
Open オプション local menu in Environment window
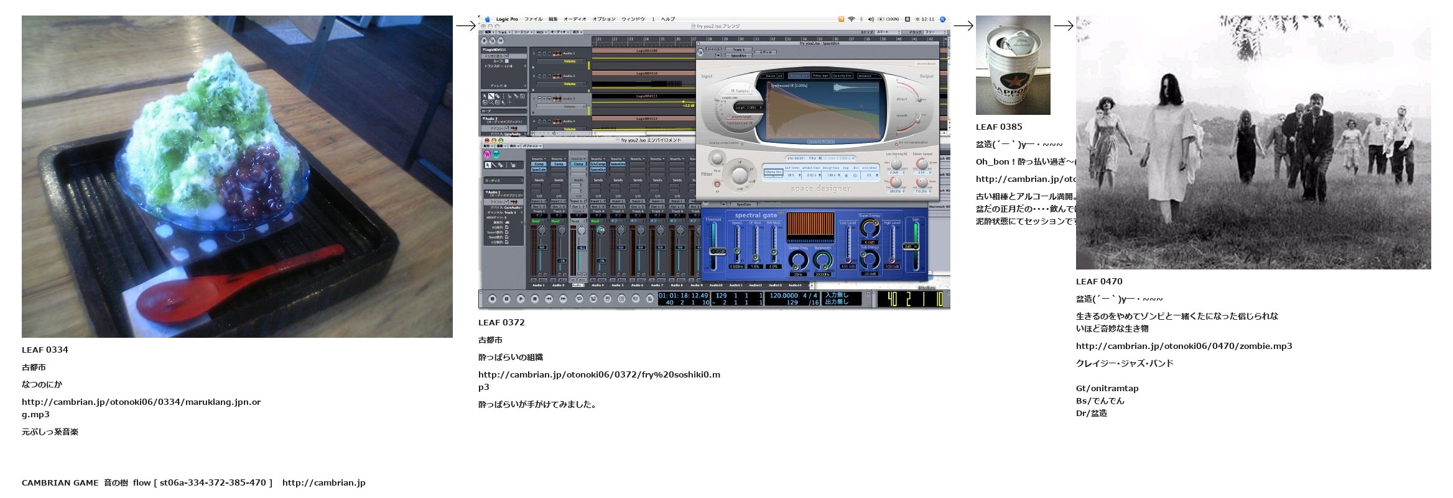pos(532,146)
